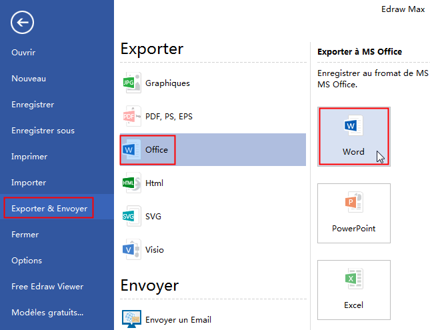430x330 pixels.
Task: Click Enregistrer in the file menu
Action: tap(33, 105)
